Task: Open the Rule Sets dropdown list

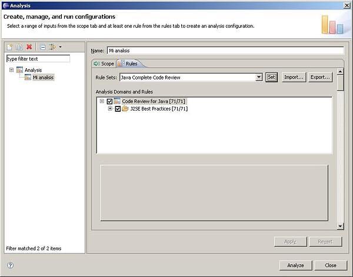Action: [x=259, y=77]
